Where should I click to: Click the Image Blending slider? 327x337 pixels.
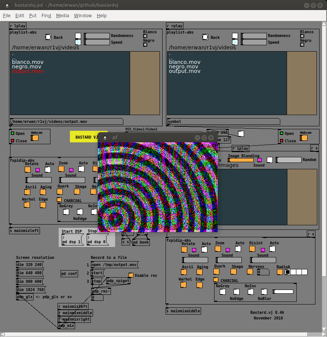tap(241, 160)
